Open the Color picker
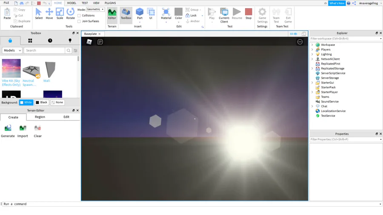The width and height of the screenshot is (383, 215). point(179,14)
